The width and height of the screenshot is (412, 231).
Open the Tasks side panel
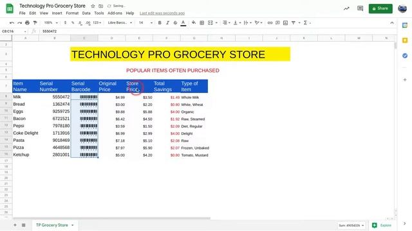405,56
